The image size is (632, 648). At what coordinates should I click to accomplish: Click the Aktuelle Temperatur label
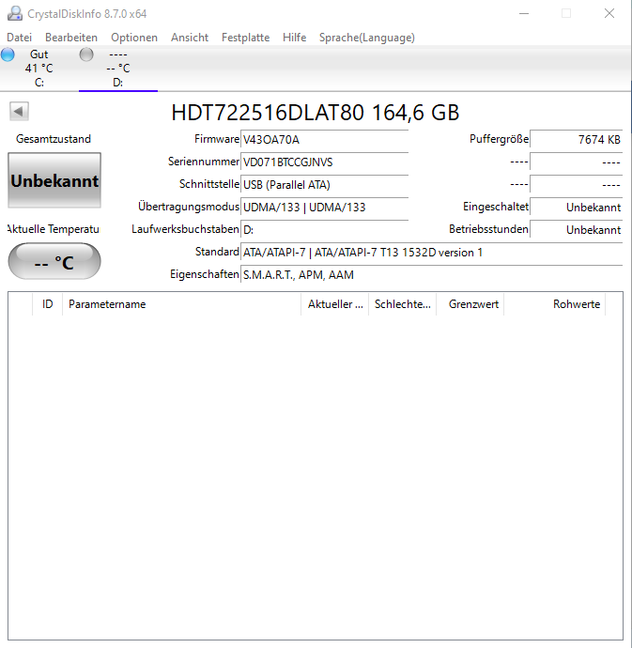tap(54, 229)
